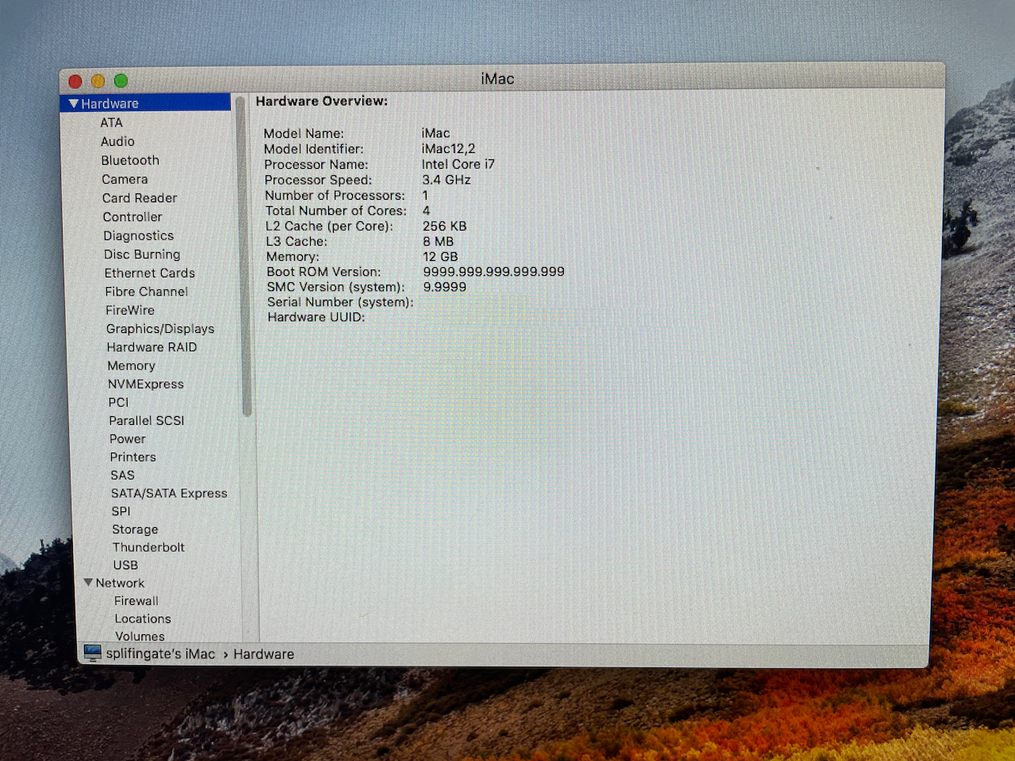Click the 3.4 GHz processor speed value
The image size is (1015, 761).
point(446,180)
